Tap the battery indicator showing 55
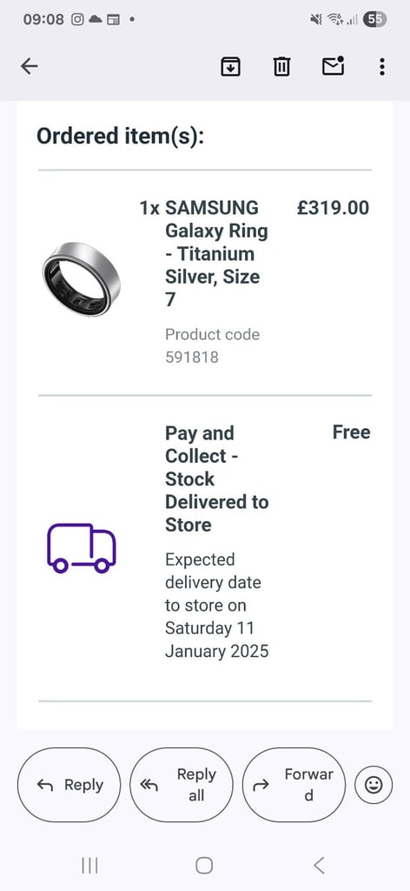The height and width of the screenshot is (891, 410). pos(375,19)
